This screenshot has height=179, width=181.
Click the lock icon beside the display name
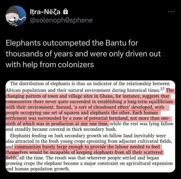[66, 12]
